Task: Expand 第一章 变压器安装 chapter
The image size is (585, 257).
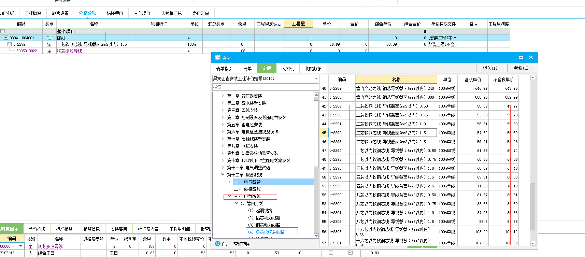Action: pos(223,96)
